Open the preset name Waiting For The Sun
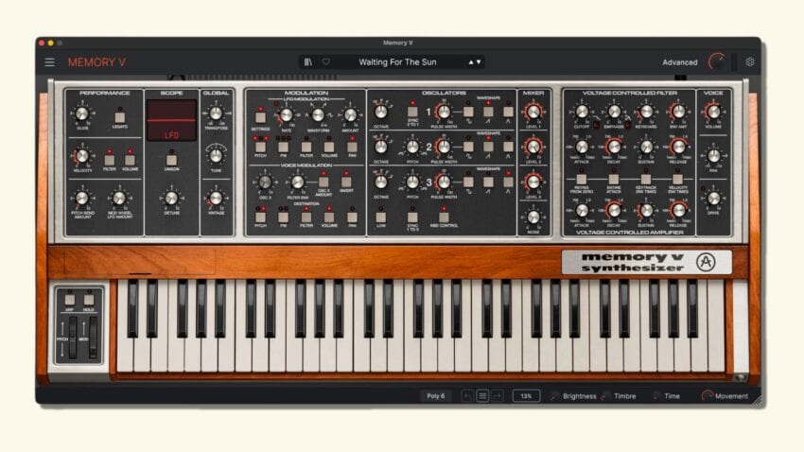The height and width of the screenshot is (452, 804). [x=397, y=62]
